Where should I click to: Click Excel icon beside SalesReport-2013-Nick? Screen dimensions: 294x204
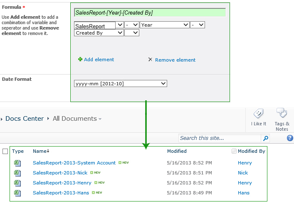[x=17, y=173]
